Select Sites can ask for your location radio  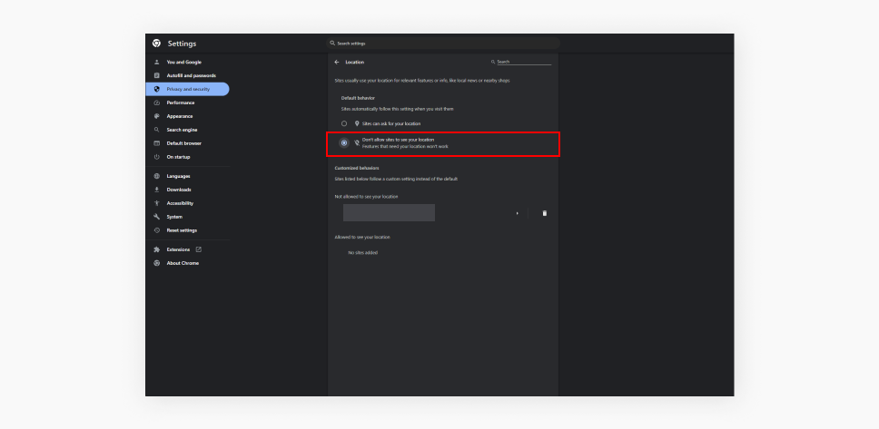pos(344,123)
